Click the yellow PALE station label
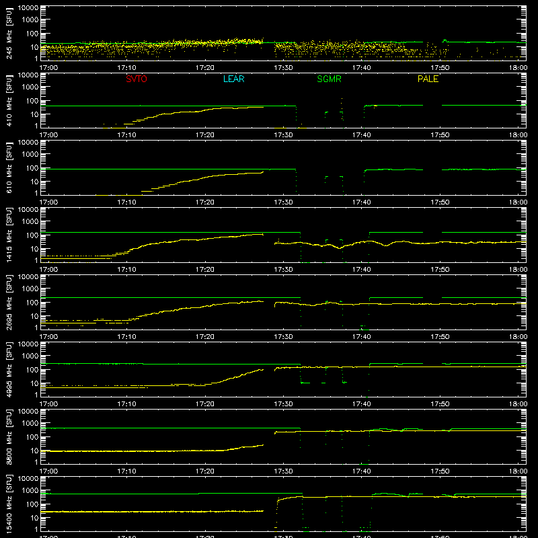Image resolution: width=538 pixels, height=538 pixels. (x=428, y=79)
